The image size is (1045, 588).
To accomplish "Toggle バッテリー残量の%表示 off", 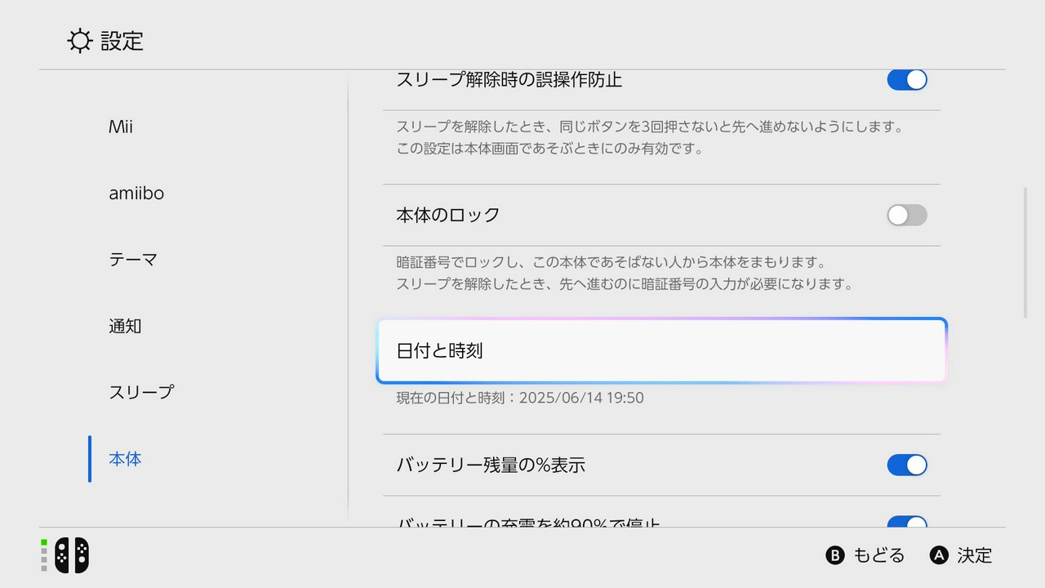I will (x=907, y=465).
